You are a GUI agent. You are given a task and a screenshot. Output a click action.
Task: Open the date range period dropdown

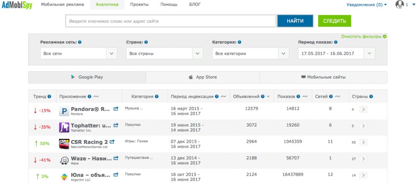pyautogui.click(x=337, y=53)
